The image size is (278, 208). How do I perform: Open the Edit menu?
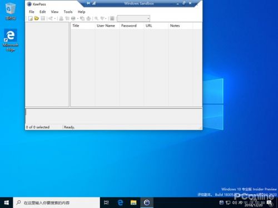pyautogui.click(x=42, y=12)
